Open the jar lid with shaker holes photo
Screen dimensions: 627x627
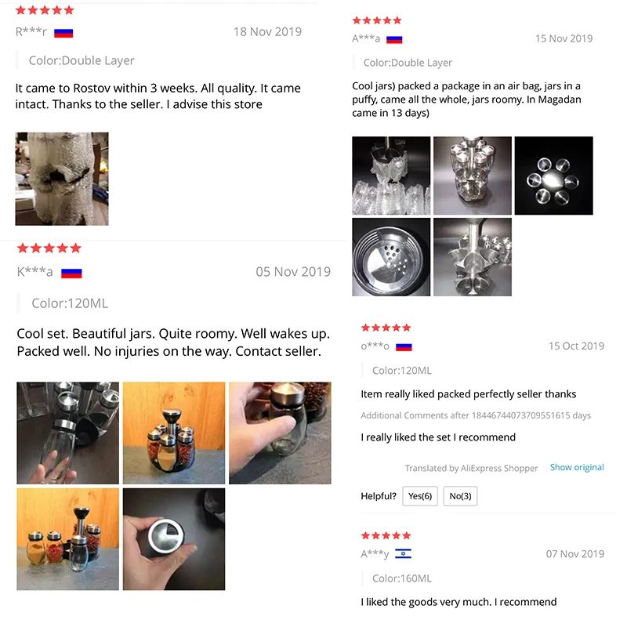point(391,257)
